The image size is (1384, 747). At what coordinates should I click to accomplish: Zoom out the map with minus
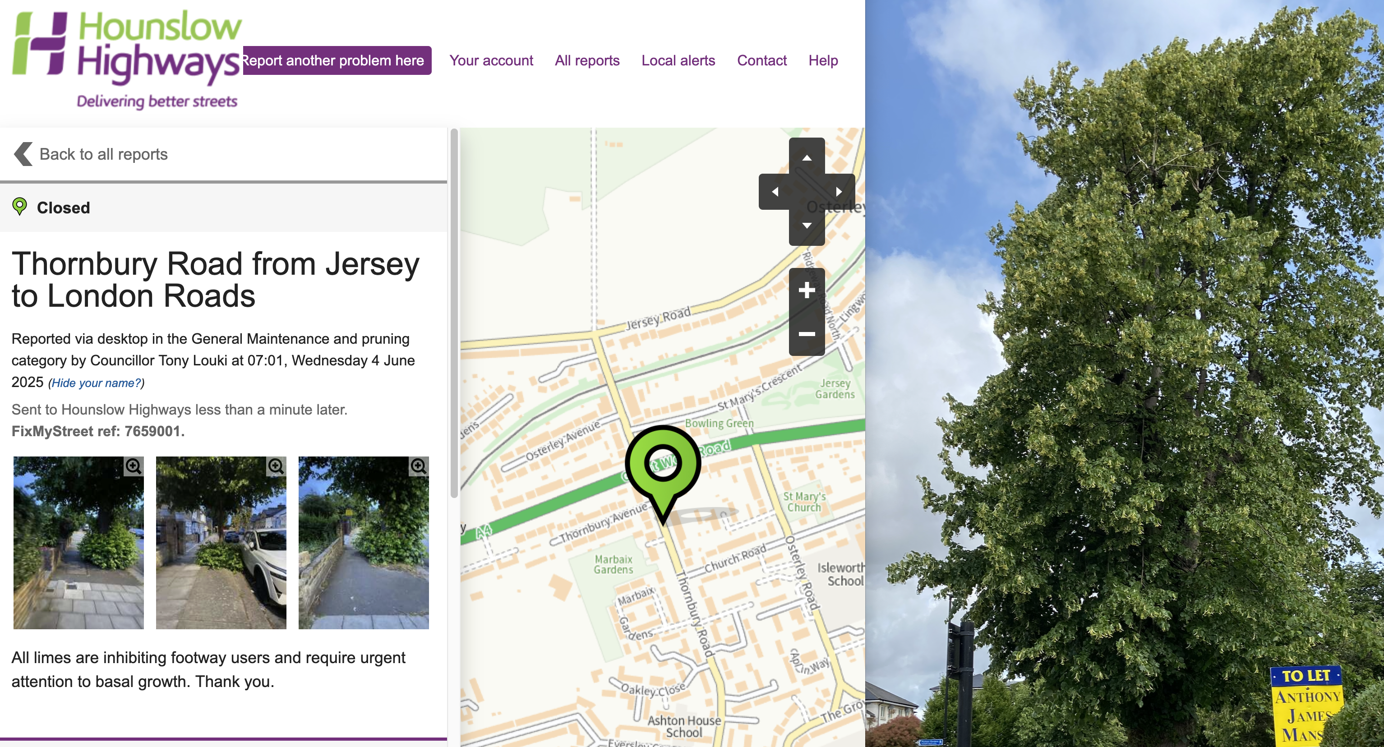tap(807, 334)
